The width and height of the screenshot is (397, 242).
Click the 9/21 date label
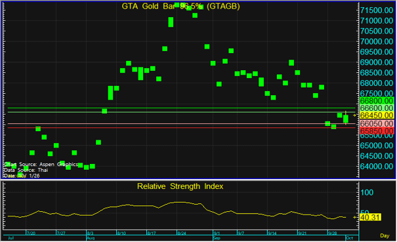click(303, 233)
